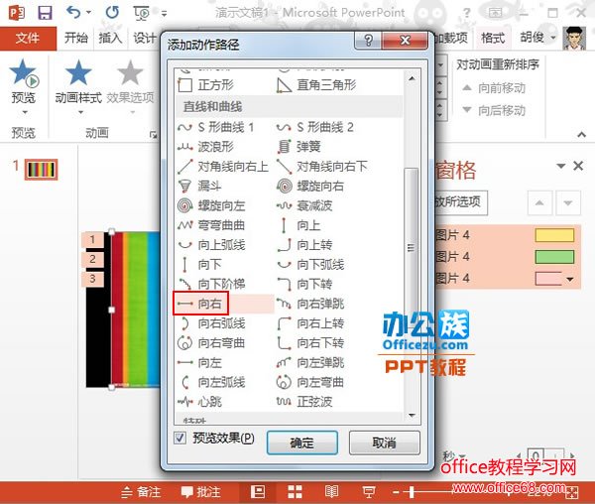Select 向下转 turn path
Screen dimensions: 595x504
click(x=304, y=284)
